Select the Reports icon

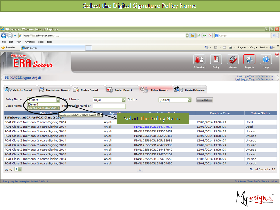249,60
